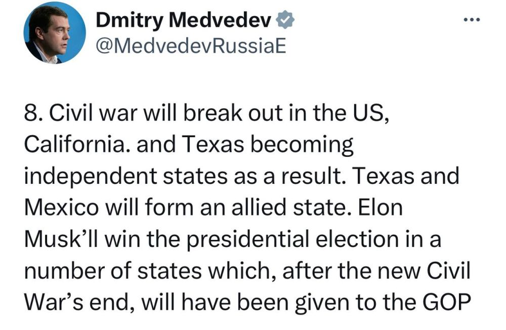This screenshot has height=330, width=506.
Task: Click Dmitry Medvedev's profile picture
Action: coord(56,34)
